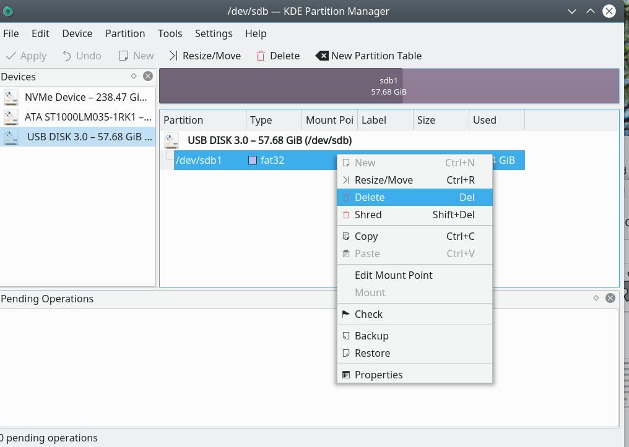Float the Devices panel using diamond icon

tap(134, 76)
